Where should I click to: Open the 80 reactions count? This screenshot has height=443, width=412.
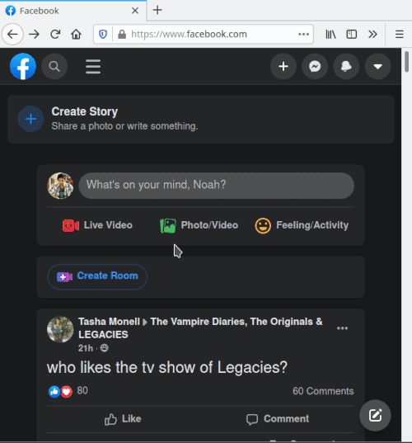pos(82,391)
